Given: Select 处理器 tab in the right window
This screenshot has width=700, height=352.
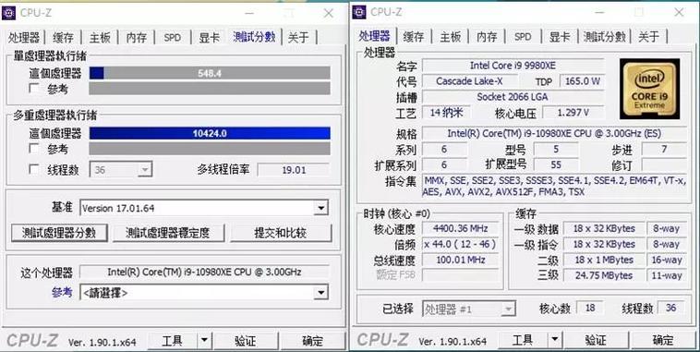Looking at the screenshot, I should [x=375, y=36].
